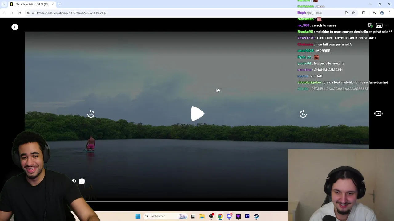The width and height of the screenshot is (394, 221).
Task: Open the programme info 'i' icon
Action: (82, 181)
